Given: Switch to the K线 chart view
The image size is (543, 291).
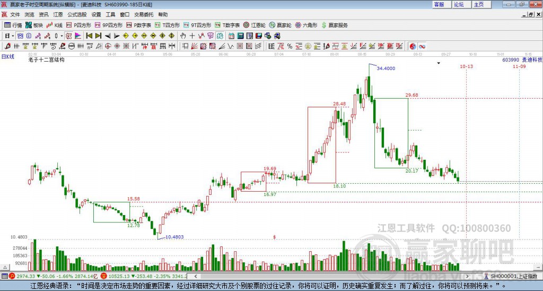Looking at the screenshot, I should (x=55, y=25).
